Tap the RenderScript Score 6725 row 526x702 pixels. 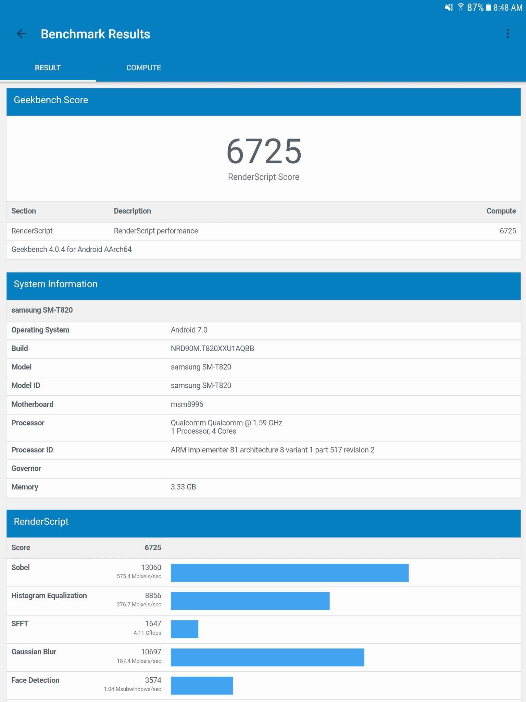pos(264,548)
